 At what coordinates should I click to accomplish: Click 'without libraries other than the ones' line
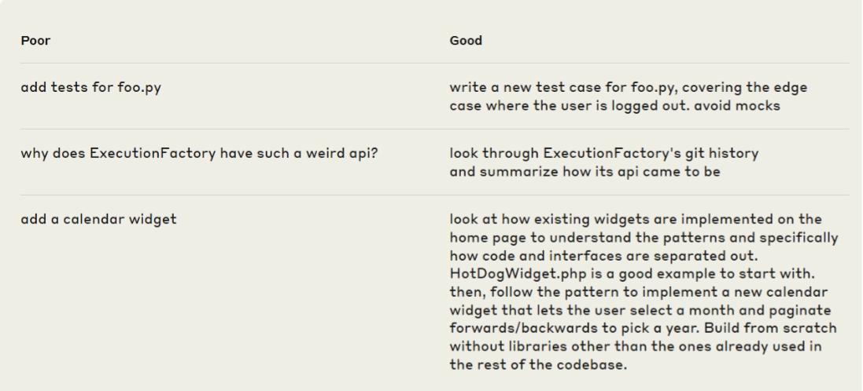click(x=636, y=346)
